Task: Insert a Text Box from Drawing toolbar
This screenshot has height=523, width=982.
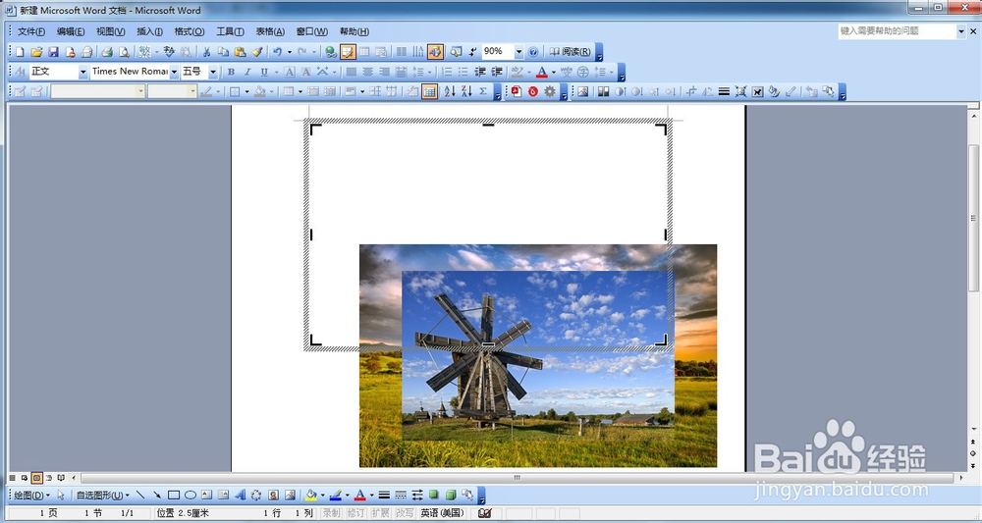Action: coord(206,495)
